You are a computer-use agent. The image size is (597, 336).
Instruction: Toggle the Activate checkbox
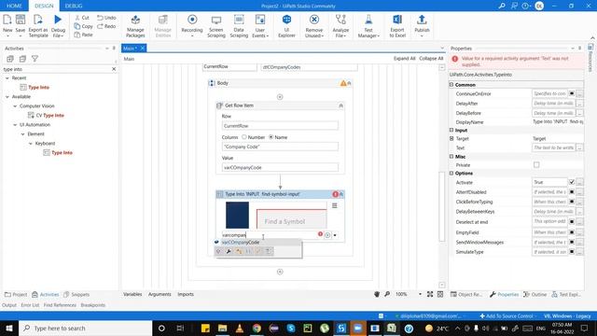click(x=572, y=182)
